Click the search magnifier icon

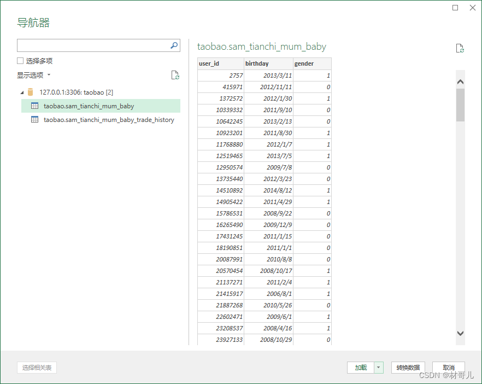click(x=173, y=45)
